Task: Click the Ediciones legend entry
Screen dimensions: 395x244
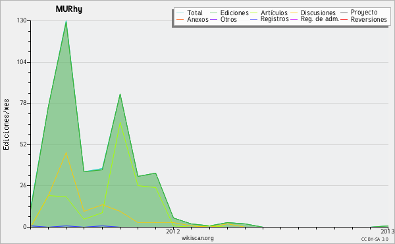Action: [234, 13]
